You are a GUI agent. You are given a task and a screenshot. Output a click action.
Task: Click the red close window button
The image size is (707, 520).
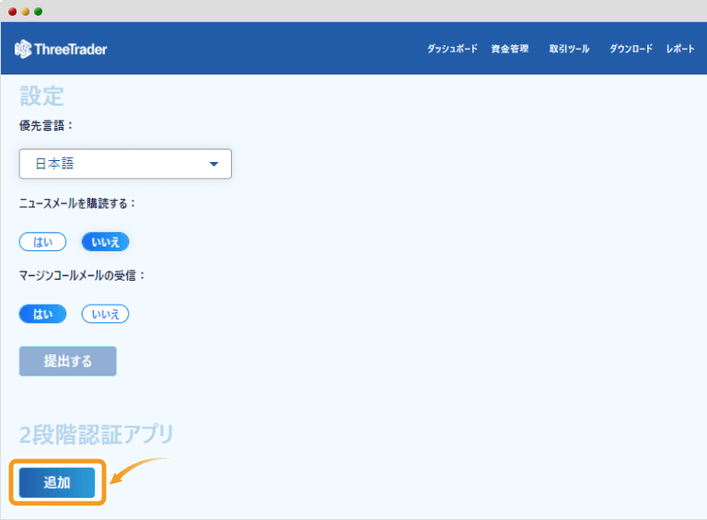tap(13, 11)
